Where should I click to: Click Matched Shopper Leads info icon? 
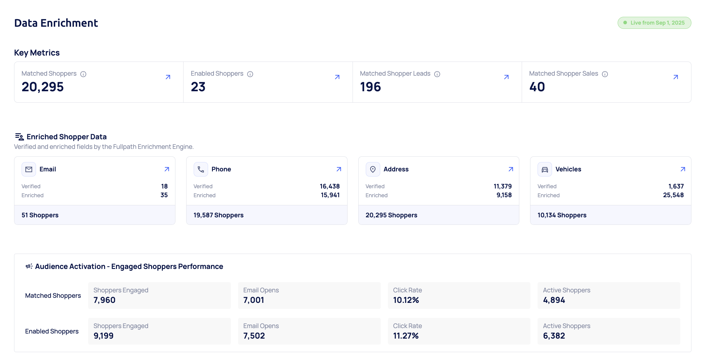(437, 74)
